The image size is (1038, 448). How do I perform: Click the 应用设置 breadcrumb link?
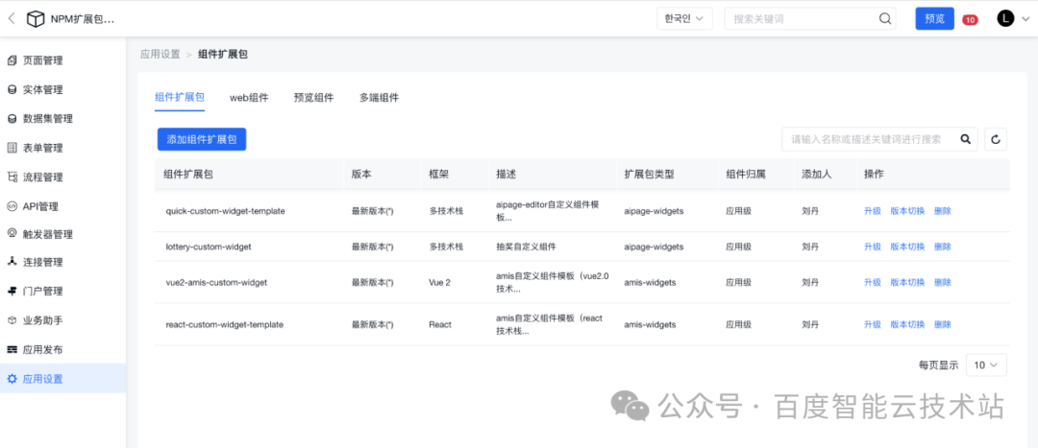coord(161,54)
